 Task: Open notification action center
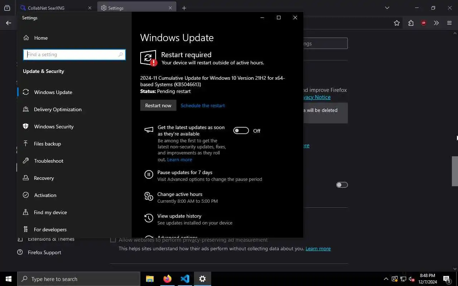(x=447, y=279)
